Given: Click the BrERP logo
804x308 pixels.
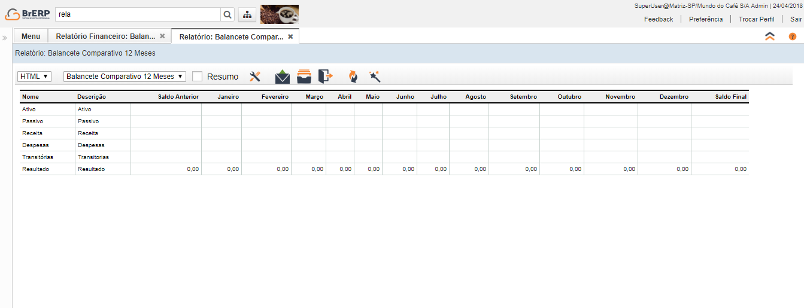Looking at the screenshot, I should pos(27,14).
